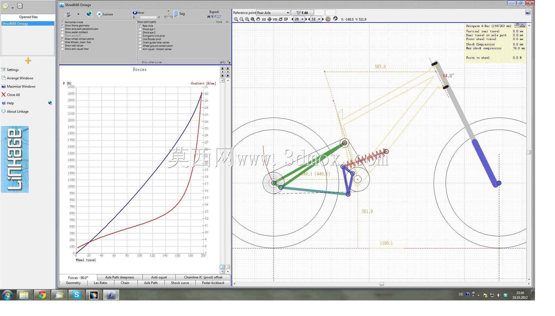
Task: Enable Show anti-squat lines
Action: click(62, 49)
